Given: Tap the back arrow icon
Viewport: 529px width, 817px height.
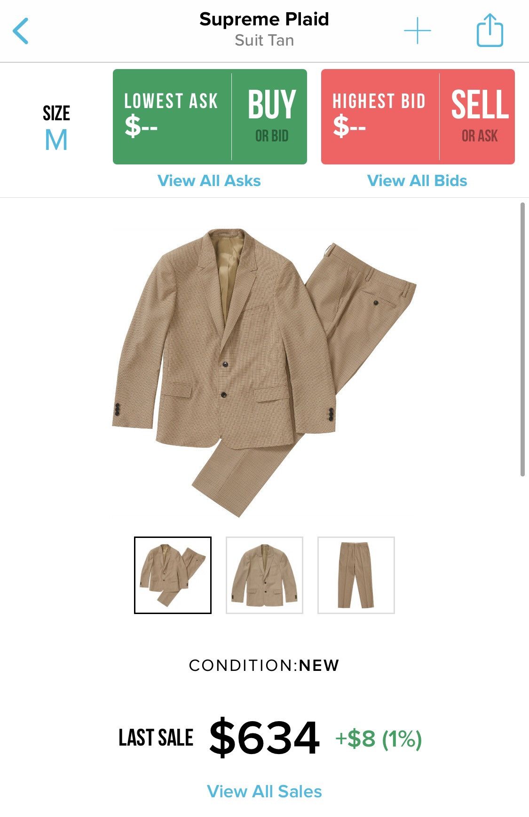Looking at the screenshot, I should pos(21,31).
